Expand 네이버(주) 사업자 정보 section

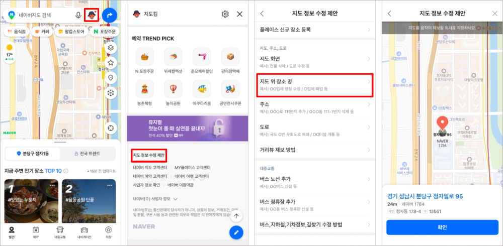click(155, 199)
